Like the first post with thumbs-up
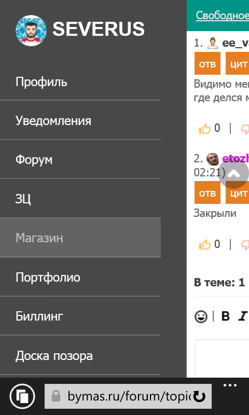Viewport: 249px width, 415px height. (204, 129)
